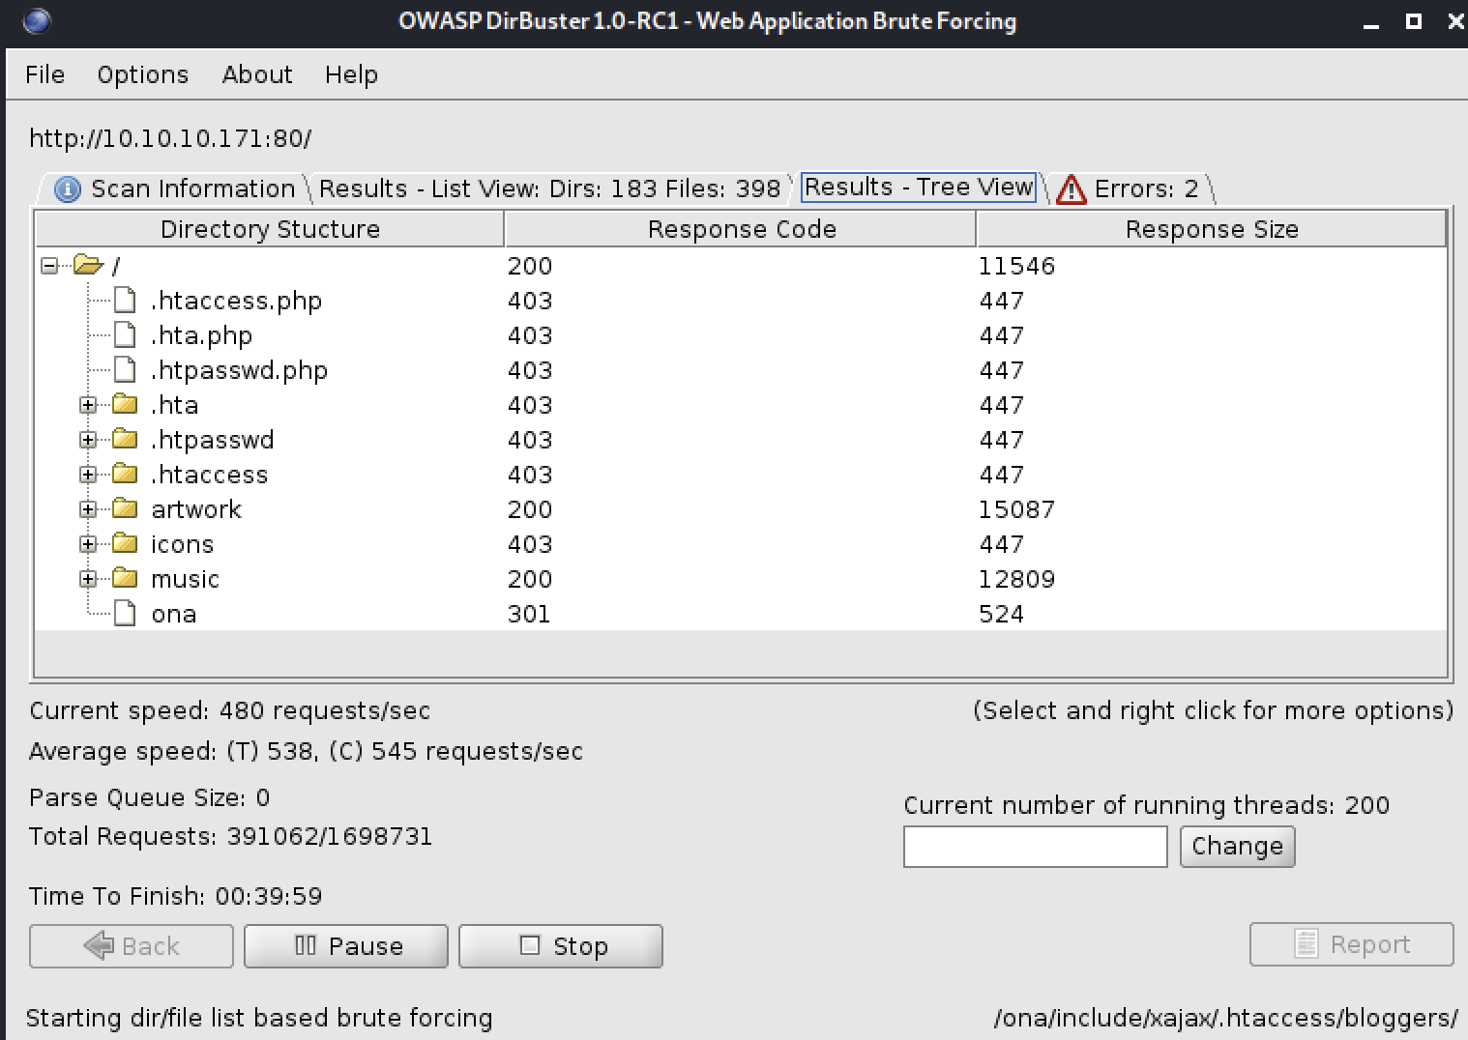Click Current speed: 480 requests/sec text
The image size is (1468, 1040).
(229, 710)
